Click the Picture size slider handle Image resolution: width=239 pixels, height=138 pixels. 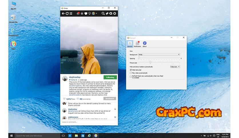tap(150, 62)
